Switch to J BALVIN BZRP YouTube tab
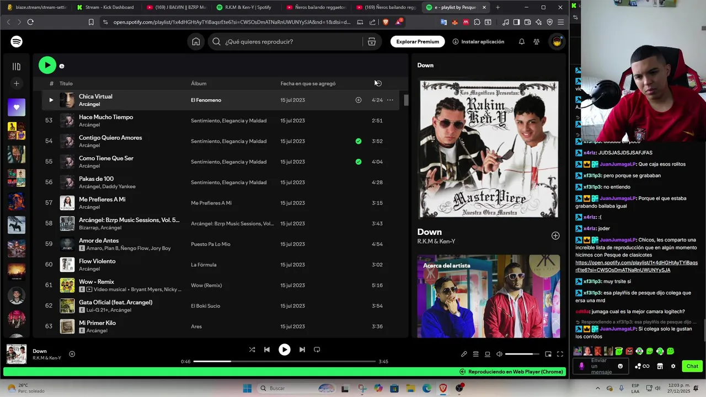Viewport: 706px width, 397px height. click(176, 7)
